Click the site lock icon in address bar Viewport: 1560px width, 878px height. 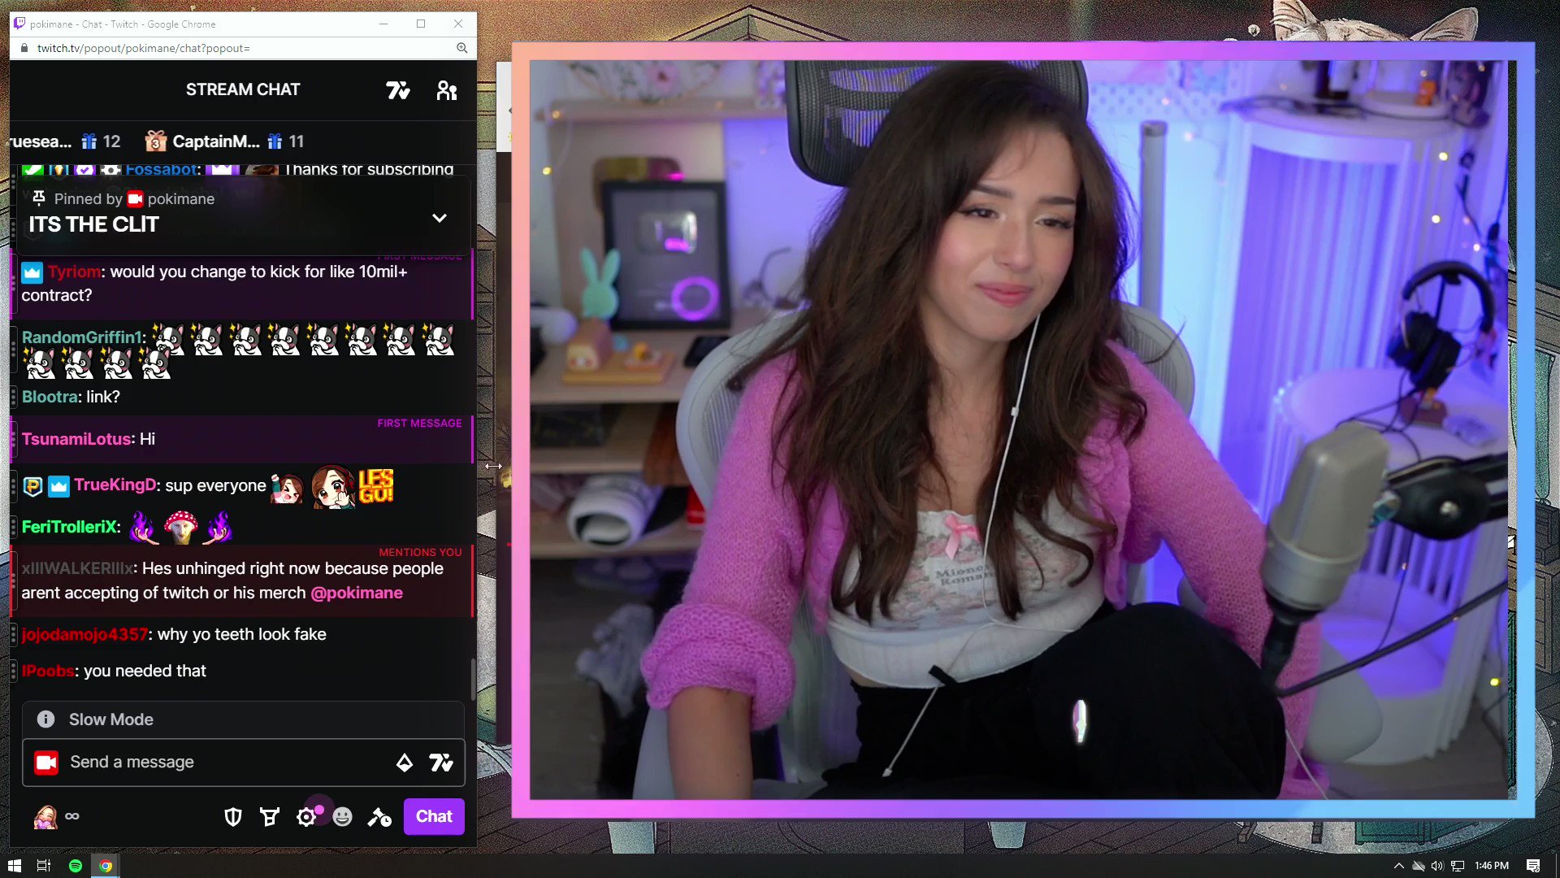pyautogui.click(x=24, y=48)
